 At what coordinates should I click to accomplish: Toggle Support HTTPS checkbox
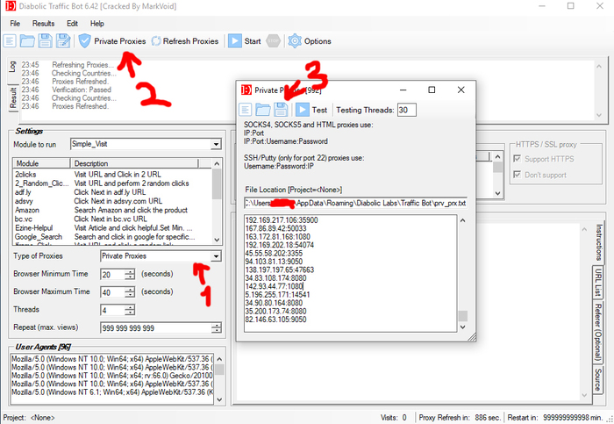tap(518, 159)
